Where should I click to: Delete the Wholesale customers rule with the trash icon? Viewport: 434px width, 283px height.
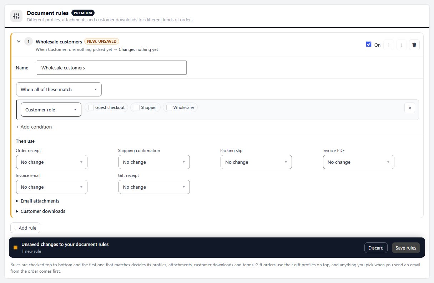(414, 45)
